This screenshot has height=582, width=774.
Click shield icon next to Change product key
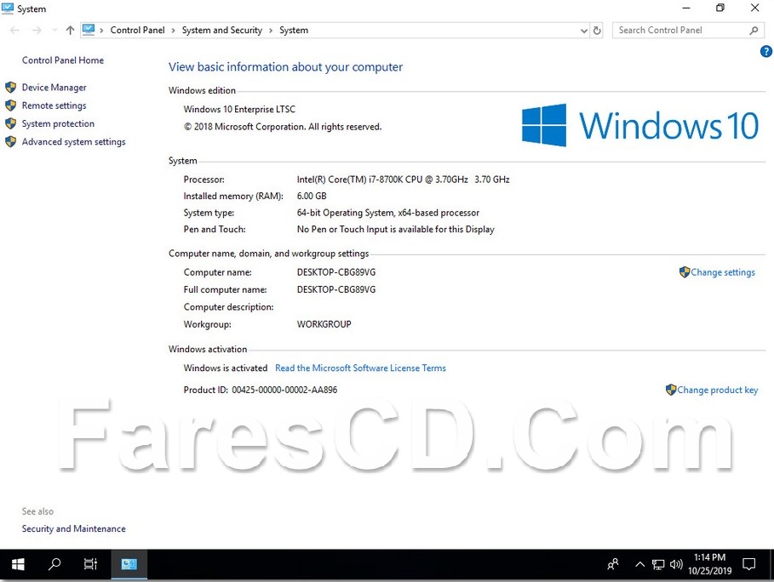coord(670,390)
